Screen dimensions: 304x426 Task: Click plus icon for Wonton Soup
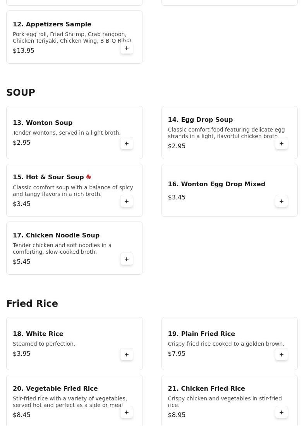(127, 144)
